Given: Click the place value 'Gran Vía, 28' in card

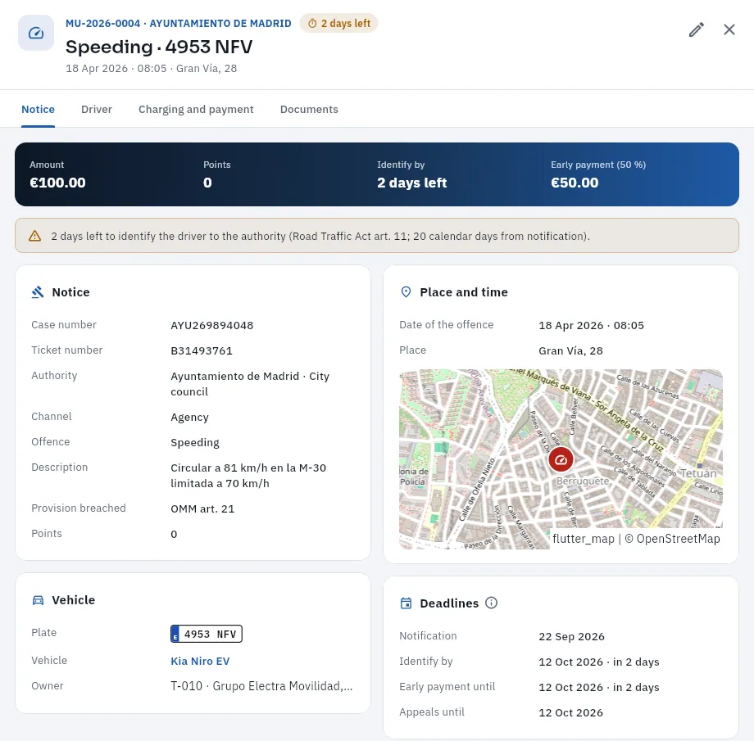Looking at the screenshot, I should point(570,350).
